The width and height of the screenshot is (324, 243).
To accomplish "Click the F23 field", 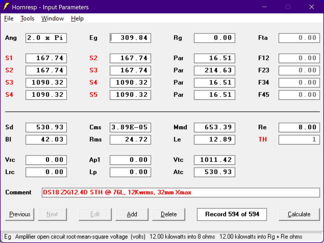I will pyautogui.click(x=299, y=70).
